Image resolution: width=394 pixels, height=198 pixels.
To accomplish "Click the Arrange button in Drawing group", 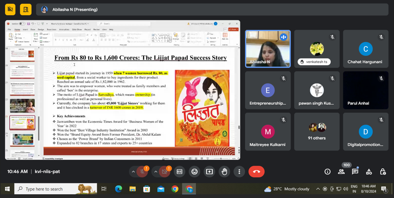I will (x=176, y=37).
